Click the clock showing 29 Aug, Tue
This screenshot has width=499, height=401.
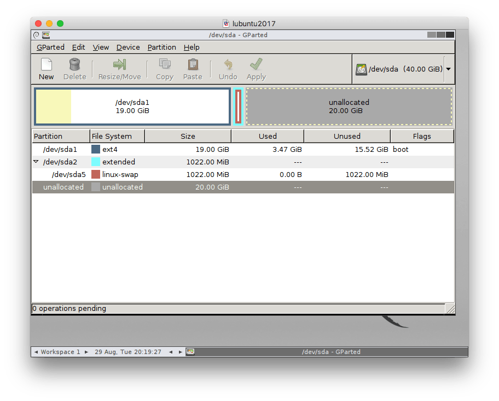[128, 352]
